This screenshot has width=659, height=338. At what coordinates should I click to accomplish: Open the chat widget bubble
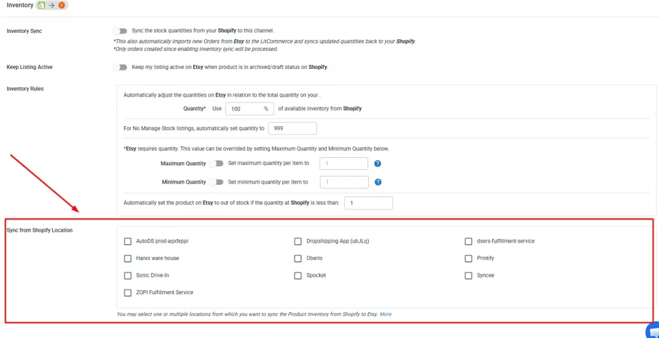coord(653,330)
